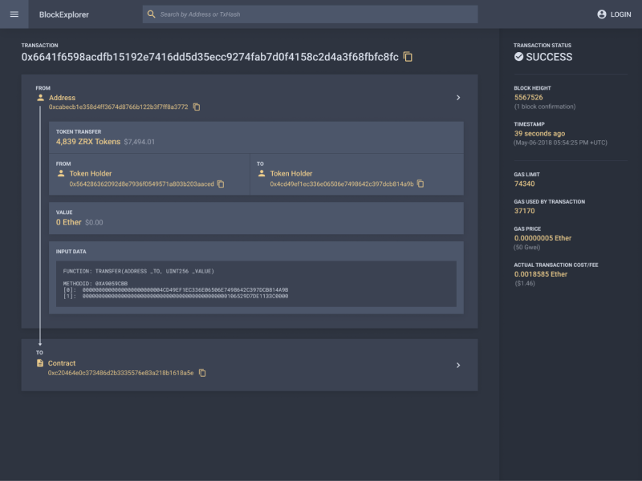Open the recipient token holder address 0x4cd49ef1ec336...

click(x=342, y=184)
